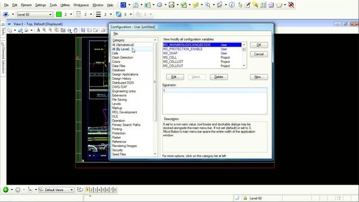This screenshot has height=202, width=359.
Task: Open the Default Views dropdown
Action: pyautogui.click(x=56, y=190)
